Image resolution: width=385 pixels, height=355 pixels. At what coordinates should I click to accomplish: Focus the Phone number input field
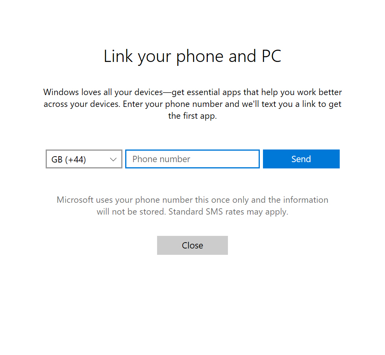tap(192, 159)
